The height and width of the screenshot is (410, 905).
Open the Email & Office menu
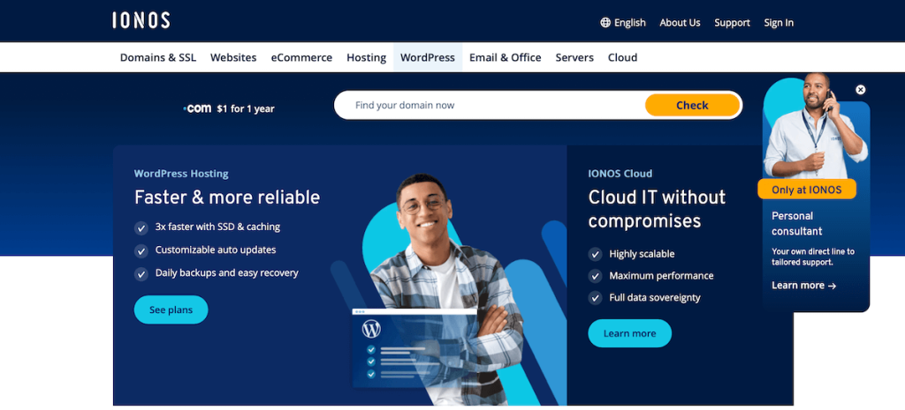[505, 57]
